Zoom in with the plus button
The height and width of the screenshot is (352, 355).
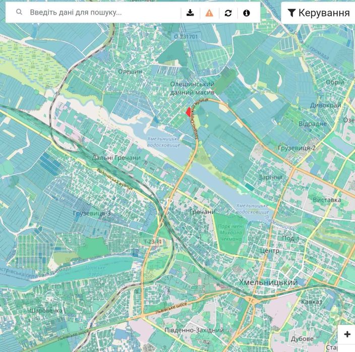(347, 334)
